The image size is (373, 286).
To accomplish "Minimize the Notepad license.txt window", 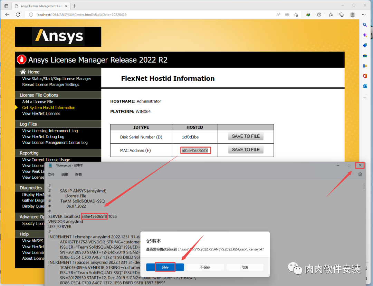I will tap(338, 165).
